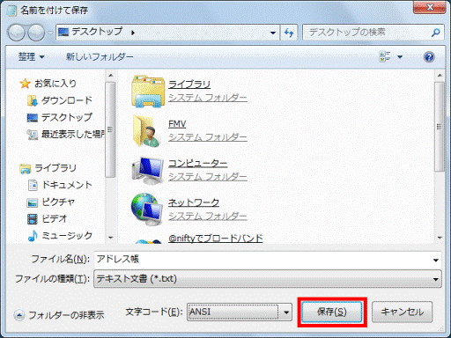
Task: Click the star icon beside お気に入り
Action: 25,84
